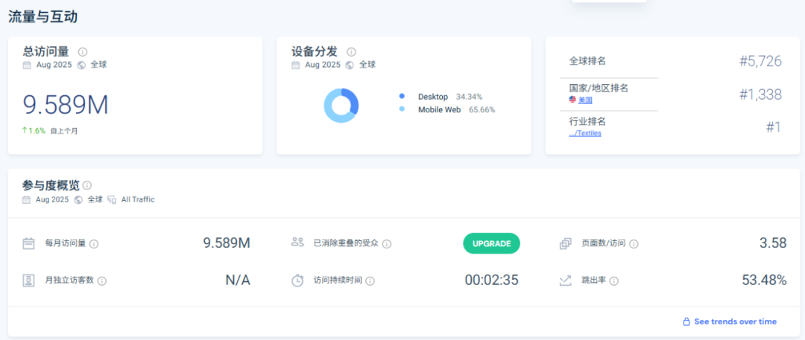Show info for 已消除重叠的受众
The image size is (805, 340).
(387, 243)
